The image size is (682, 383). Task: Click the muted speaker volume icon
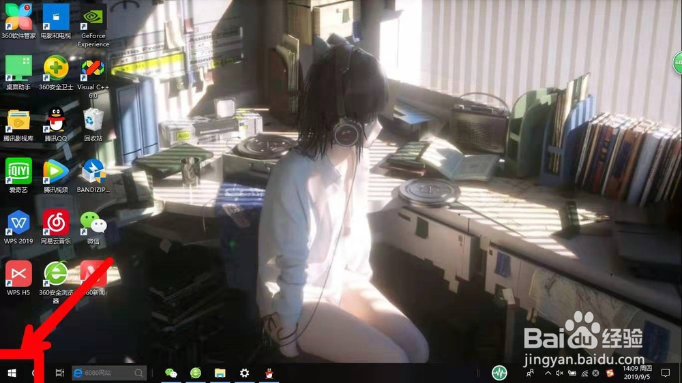coord(560,373)
